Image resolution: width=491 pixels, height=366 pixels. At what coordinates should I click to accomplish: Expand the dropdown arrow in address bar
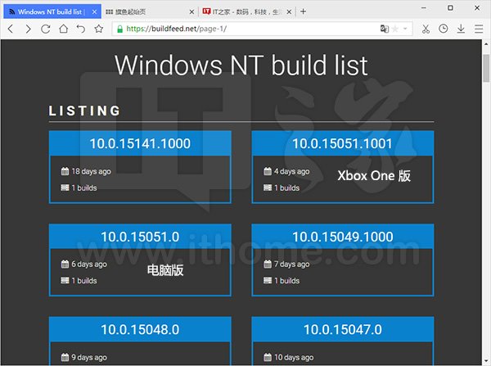point(406,29)
